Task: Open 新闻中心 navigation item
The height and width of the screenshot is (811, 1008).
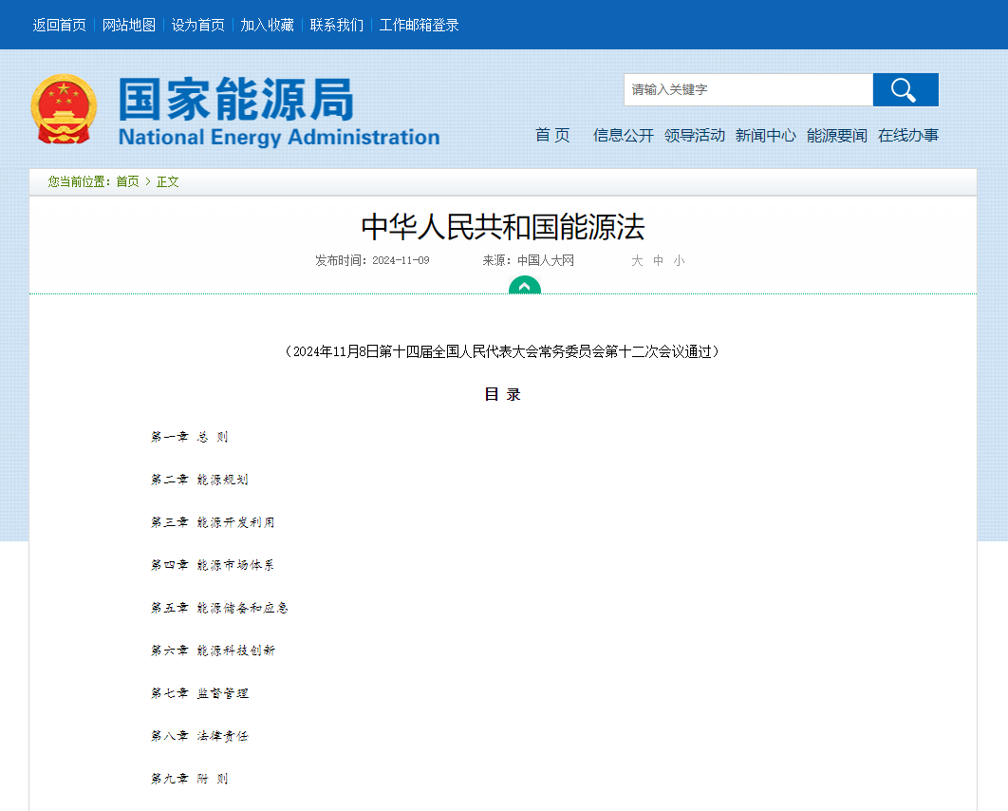Action: click(766, 135)
